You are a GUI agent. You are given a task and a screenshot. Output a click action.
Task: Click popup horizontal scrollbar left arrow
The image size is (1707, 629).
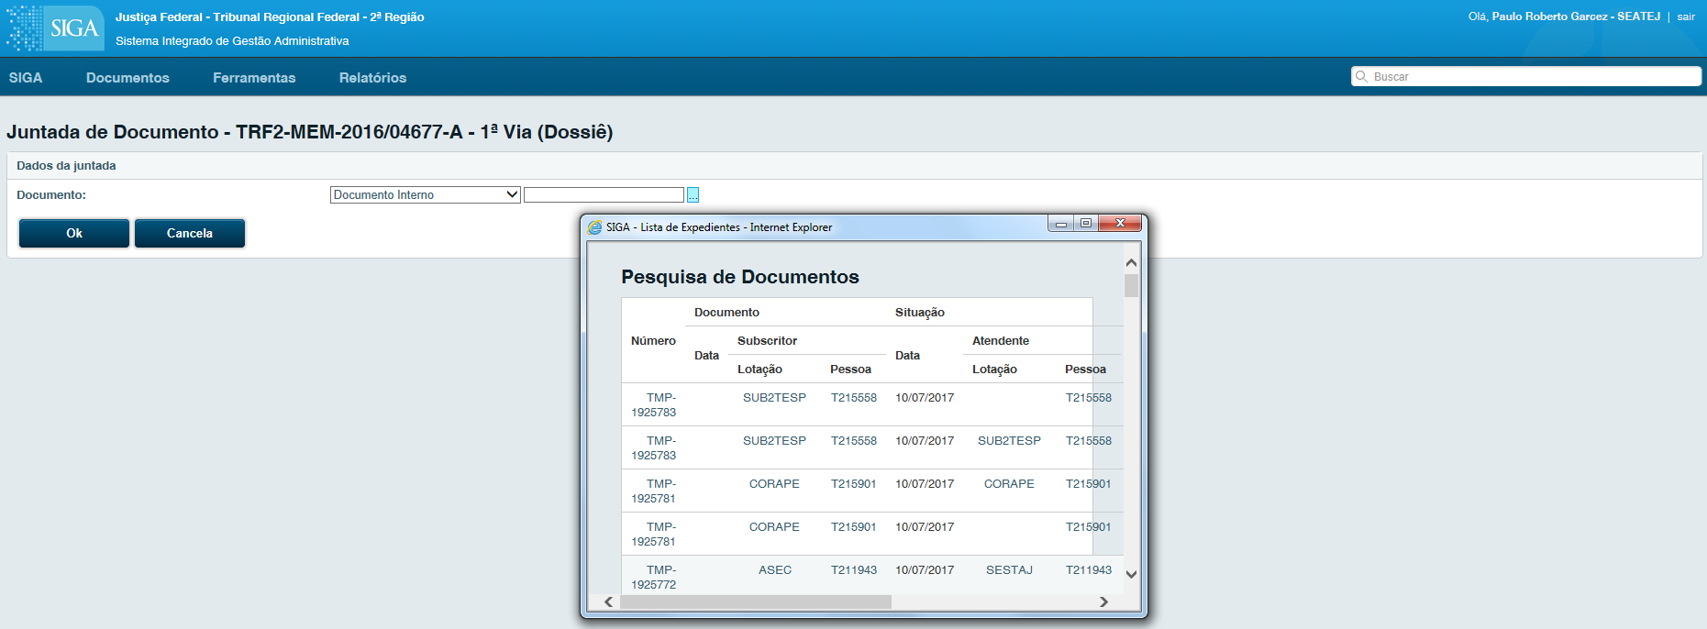[x=608, y=601]
